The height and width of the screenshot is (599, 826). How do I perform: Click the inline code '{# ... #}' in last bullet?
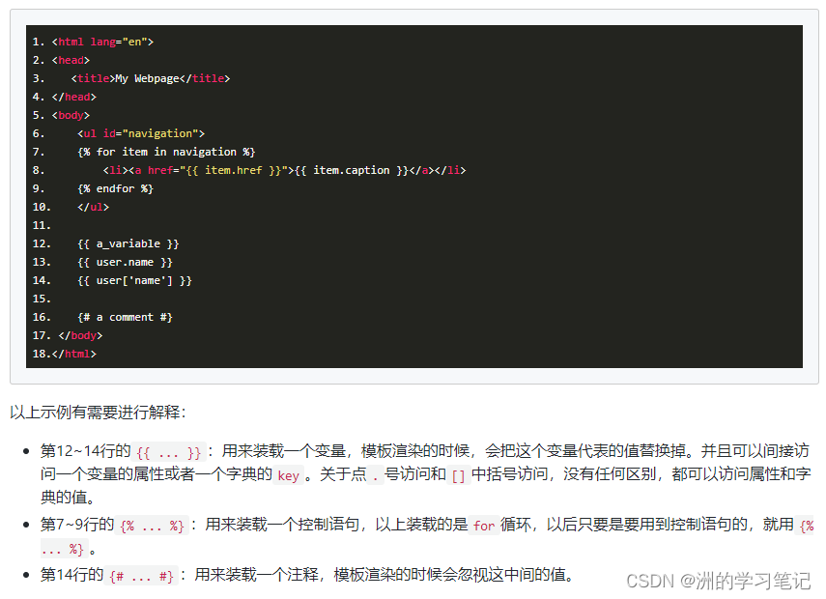pyautogui.click(x=141, y=575)
